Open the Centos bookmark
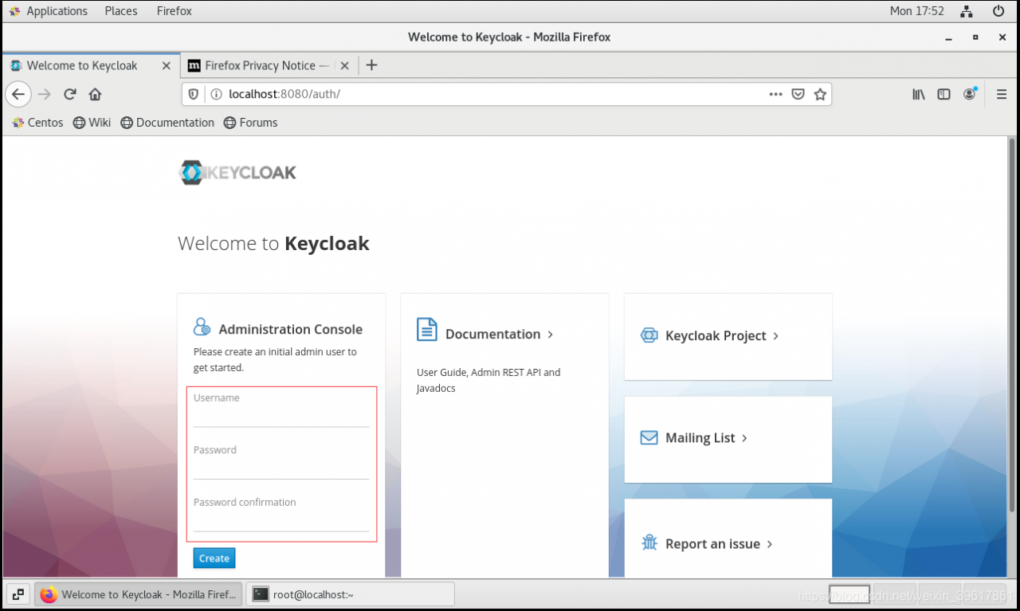The image size is (1020, 611). coord(38,123)
